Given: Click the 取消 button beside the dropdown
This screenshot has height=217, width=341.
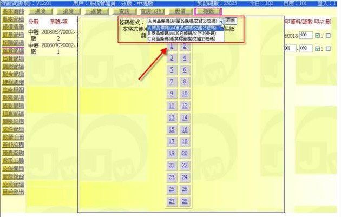Looking at the screenshot, I should click(231, 20).
